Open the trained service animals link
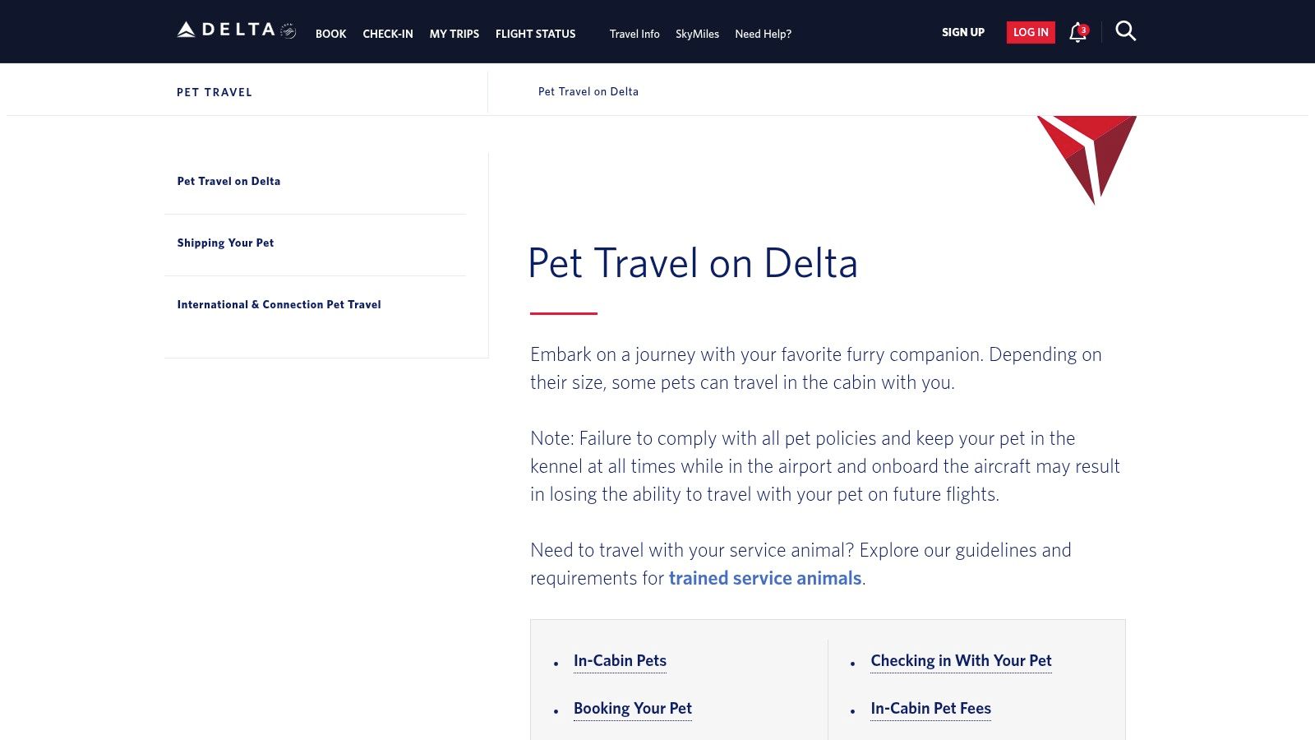Screen dimensions: 1315x740 click(764, 578)
